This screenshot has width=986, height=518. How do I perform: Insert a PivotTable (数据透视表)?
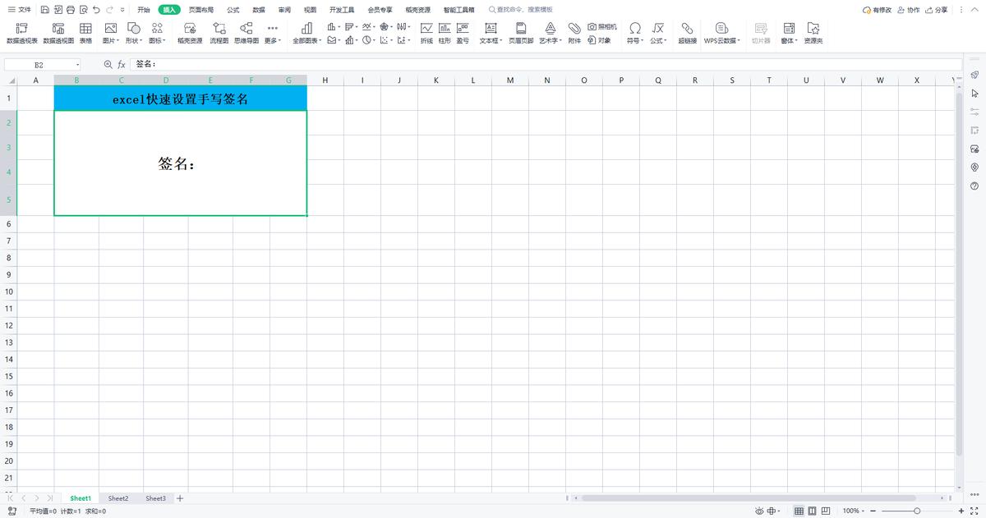pos(21,33)
